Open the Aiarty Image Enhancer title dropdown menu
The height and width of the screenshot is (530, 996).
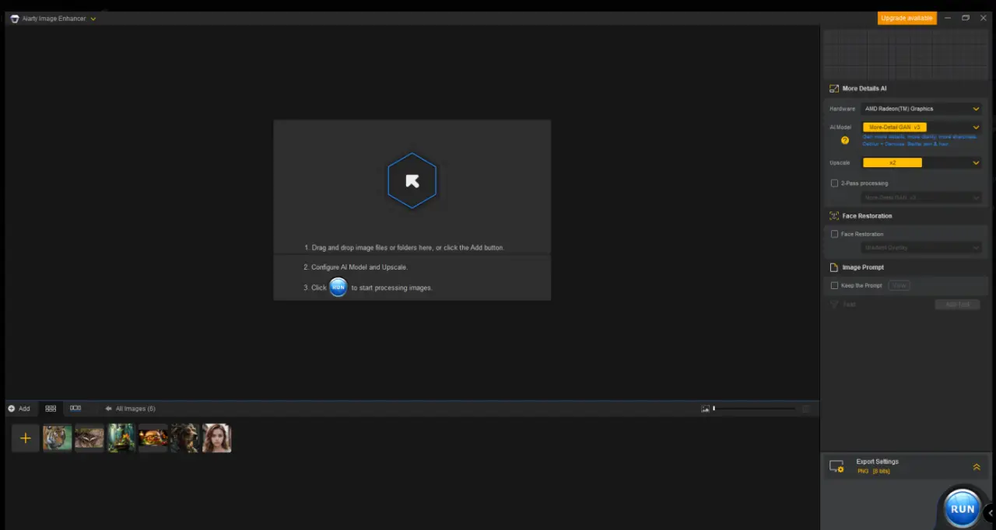[x=93, y=19]
